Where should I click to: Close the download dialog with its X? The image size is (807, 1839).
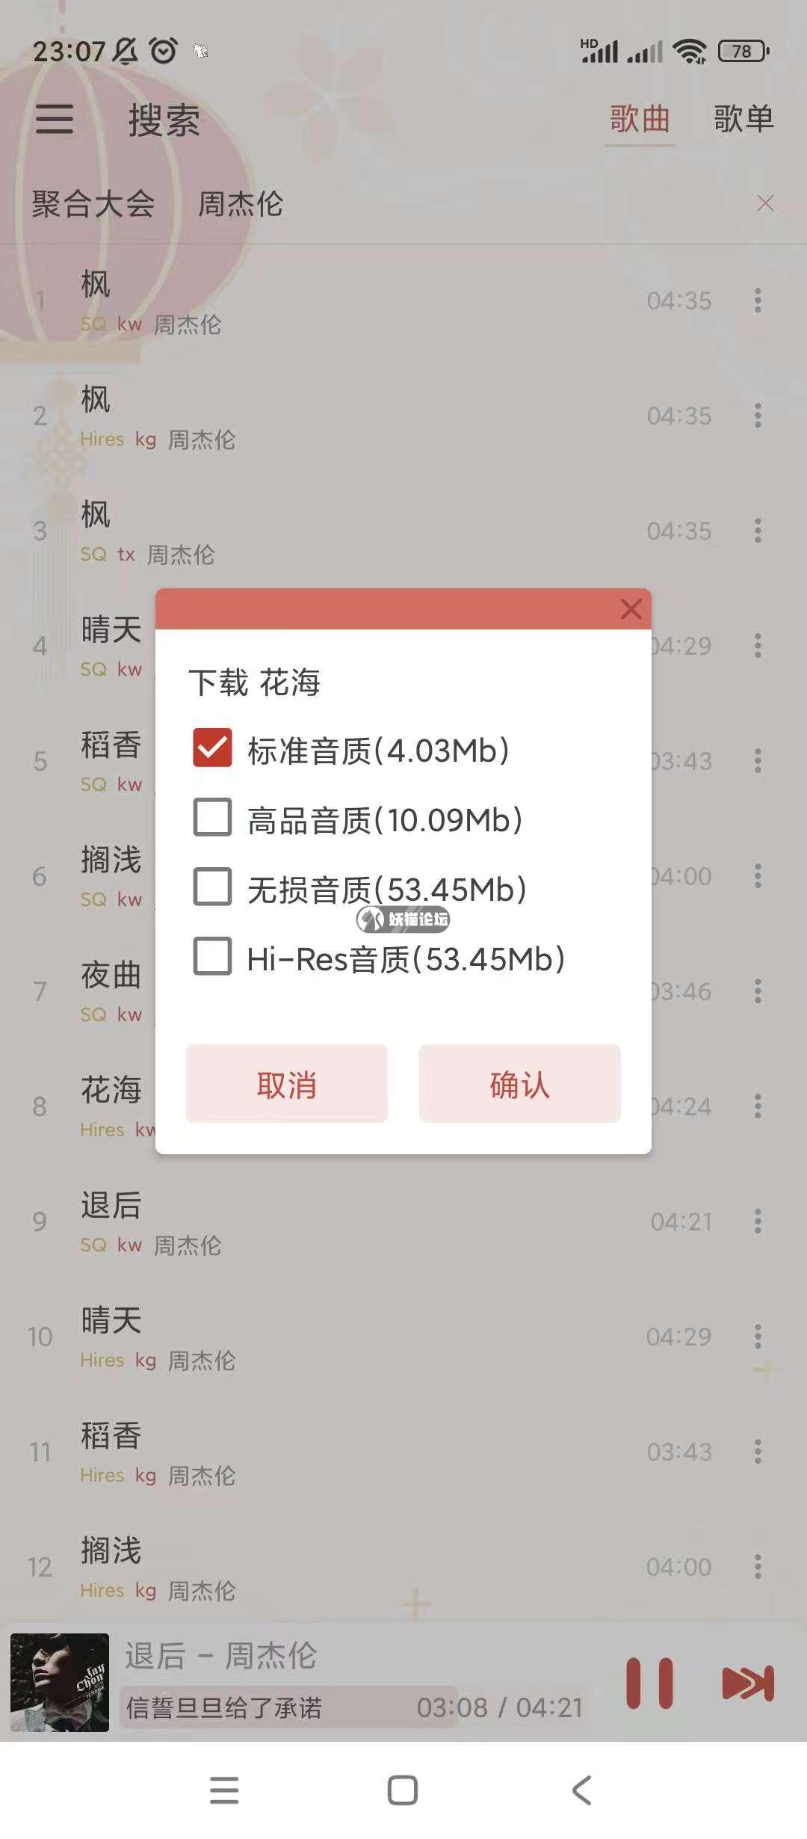631,609
